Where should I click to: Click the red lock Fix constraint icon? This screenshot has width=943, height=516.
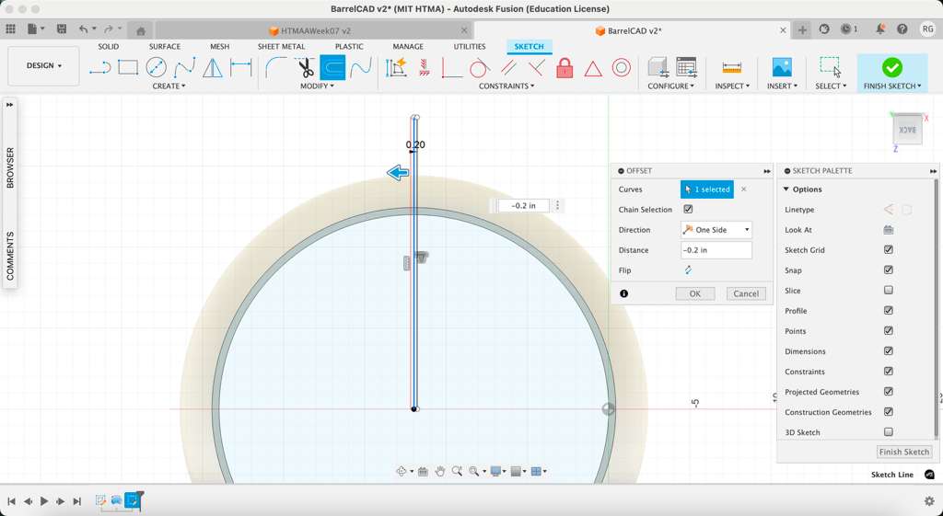(565, 68)
